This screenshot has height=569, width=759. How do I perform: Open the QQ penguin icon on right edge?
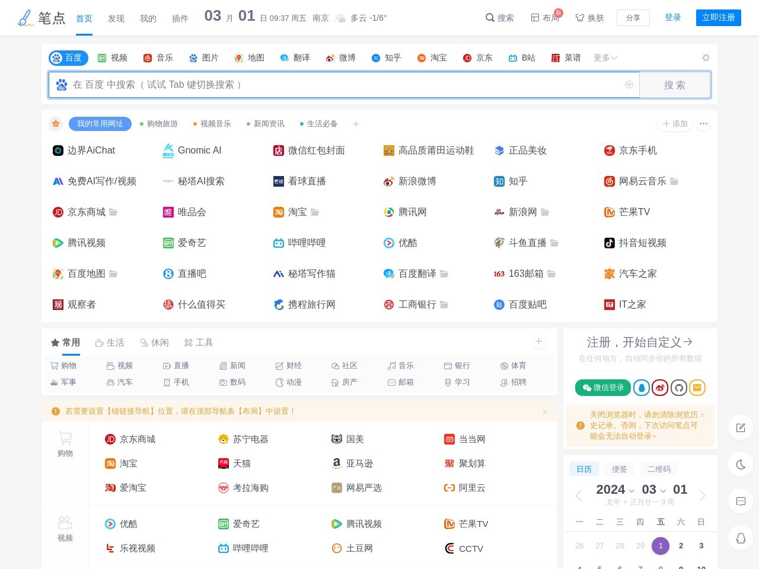[740, 538]
